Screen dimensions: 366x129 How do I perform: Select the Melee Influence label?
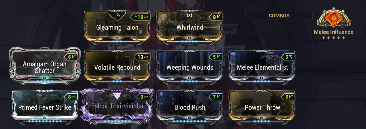tap(334, 32)
